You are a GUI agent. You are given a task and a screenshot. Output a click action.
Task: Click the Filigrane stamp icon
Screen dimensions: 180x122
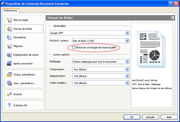9,46
